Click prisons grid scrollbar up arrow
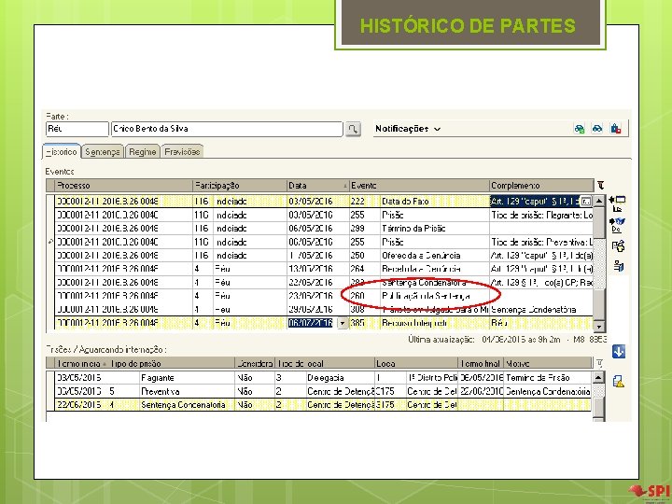Viewport: 672px width, 504px height. 598,378
